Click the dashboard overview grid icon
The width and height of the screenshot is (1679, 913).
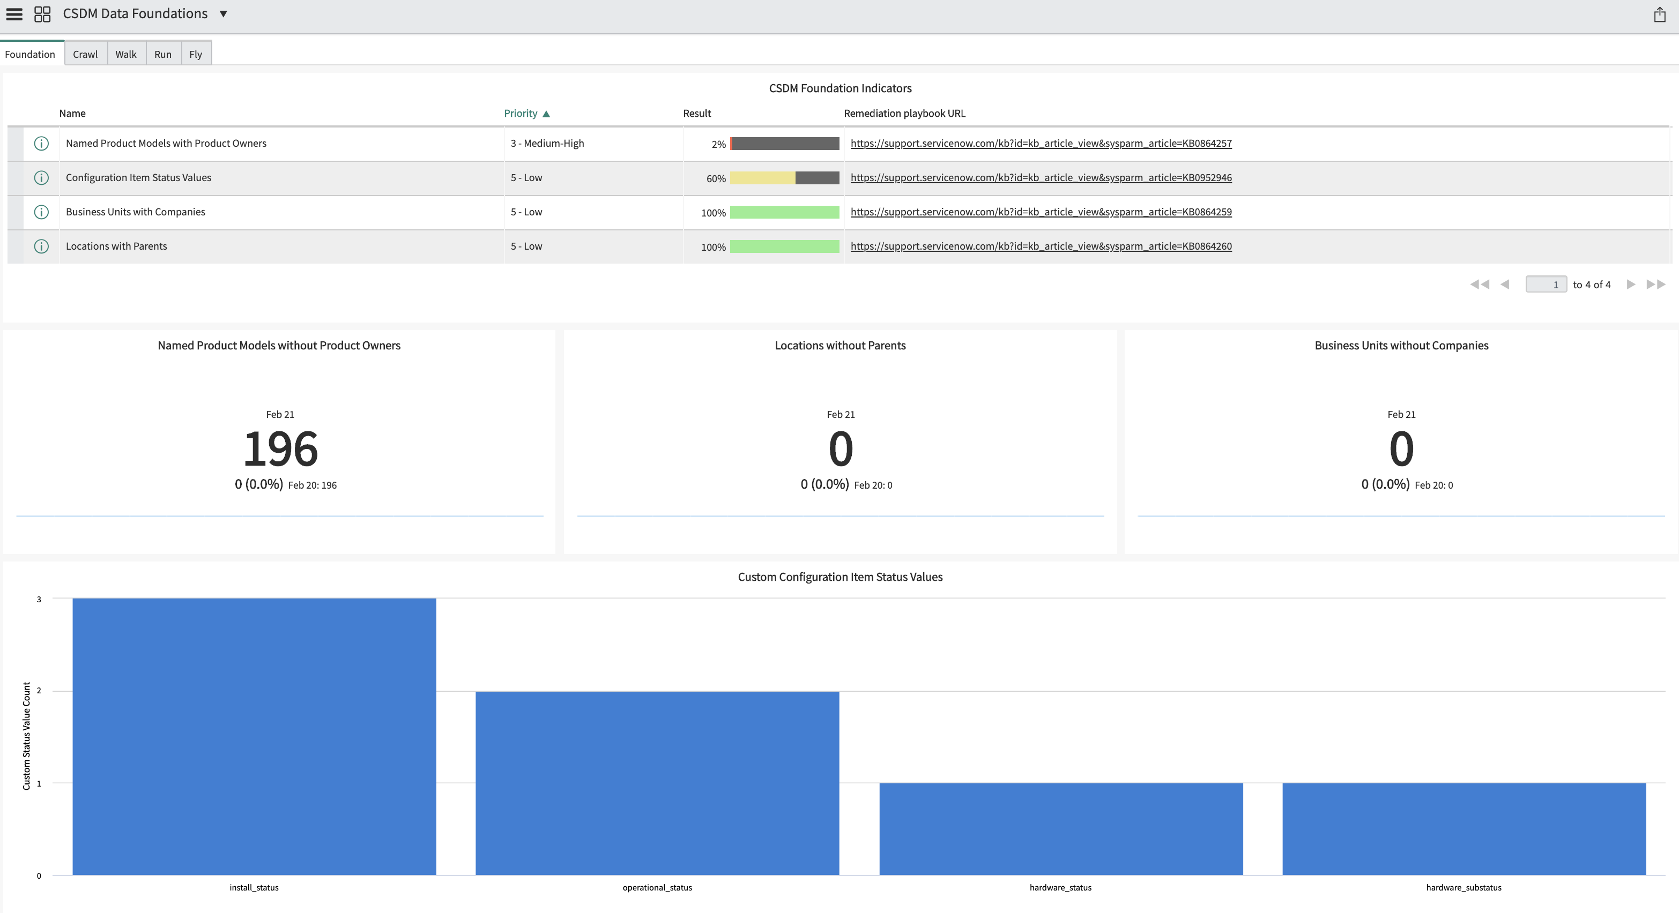tap(42, 14)
